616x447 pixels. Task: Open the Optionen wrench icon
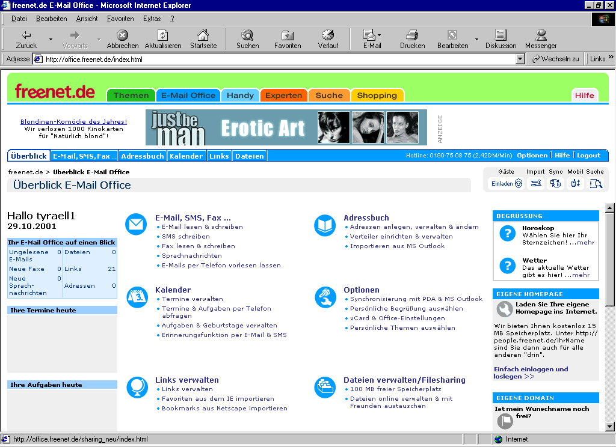325,297
